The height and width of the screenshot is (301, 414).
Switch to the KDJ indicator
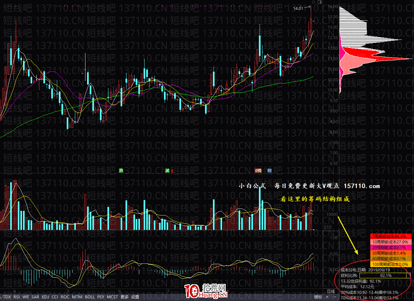tap(45, 297)
